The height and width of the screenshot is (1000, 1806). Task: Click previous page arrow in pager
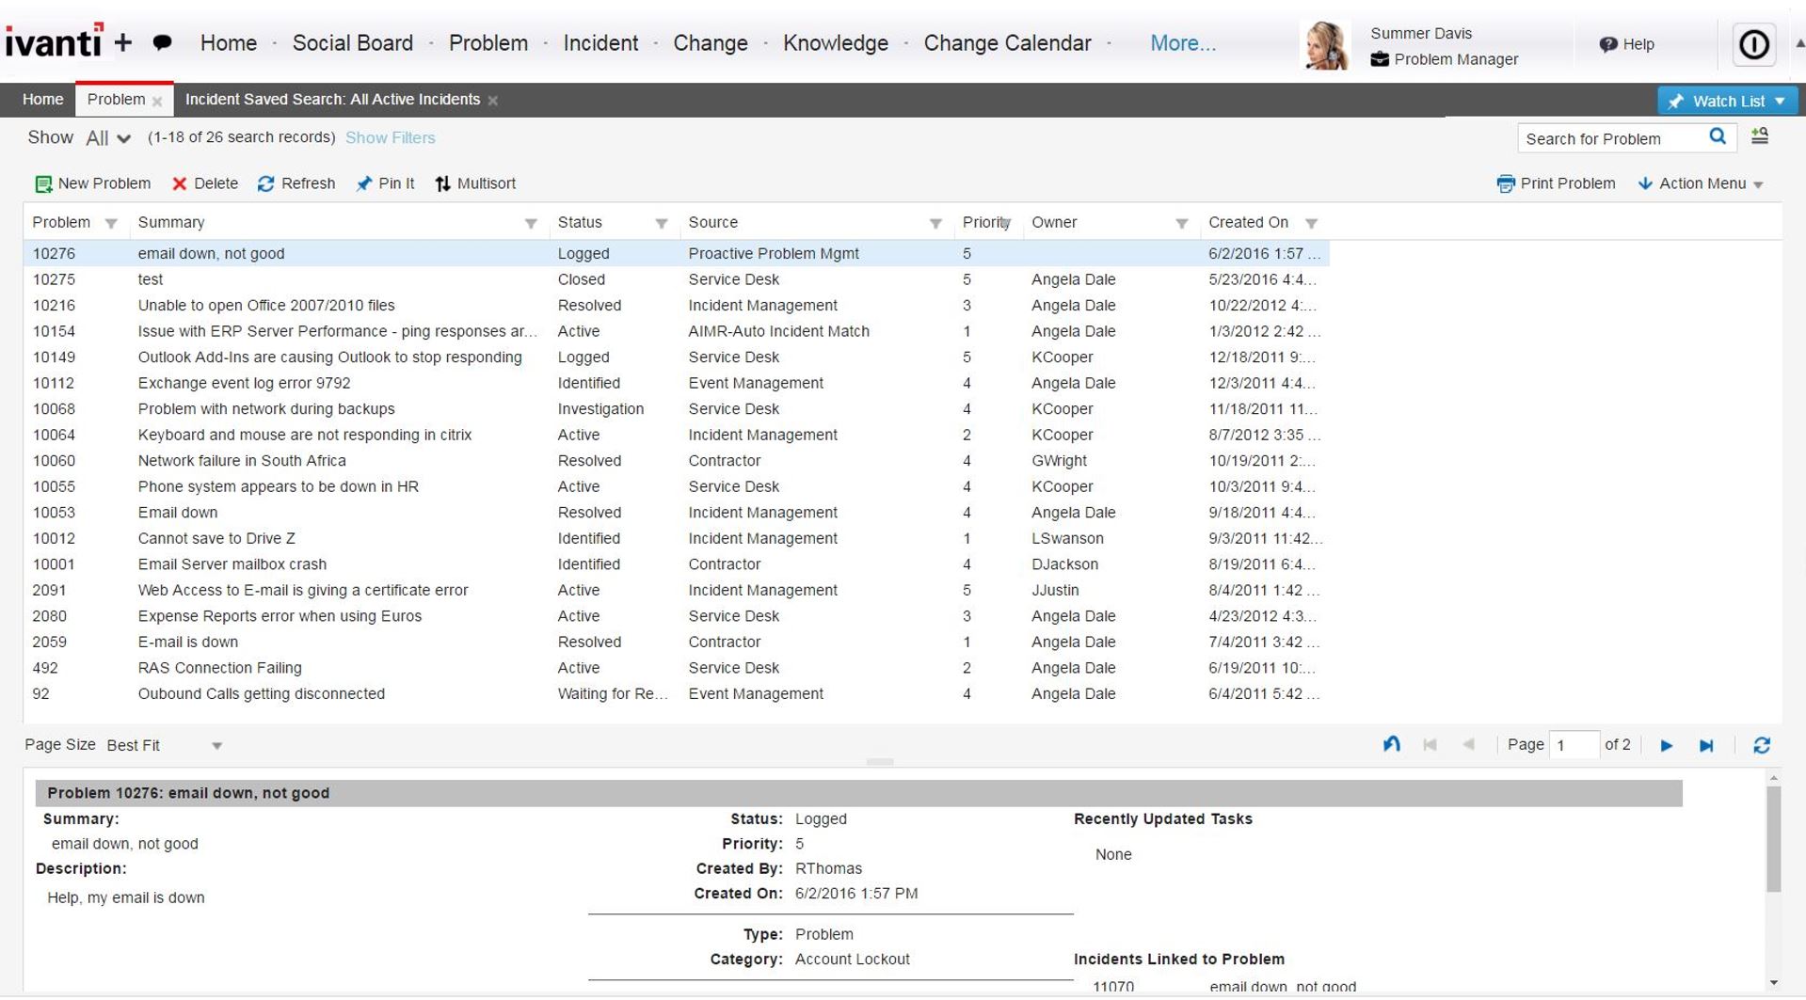(1468, 744)
